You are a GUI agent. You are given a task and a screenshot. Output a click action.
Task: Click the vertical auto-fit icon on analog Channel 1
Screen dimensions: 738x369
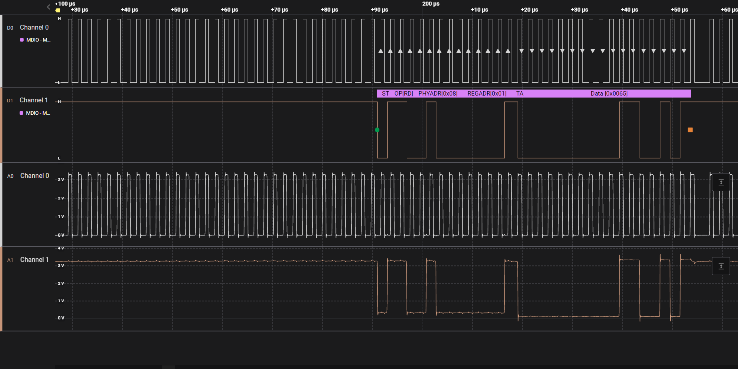[721, 266]
